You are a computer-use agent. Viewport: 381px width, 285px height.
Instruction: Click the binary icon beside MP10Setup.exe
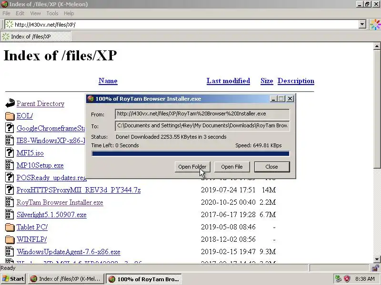(x=10, y=165)
